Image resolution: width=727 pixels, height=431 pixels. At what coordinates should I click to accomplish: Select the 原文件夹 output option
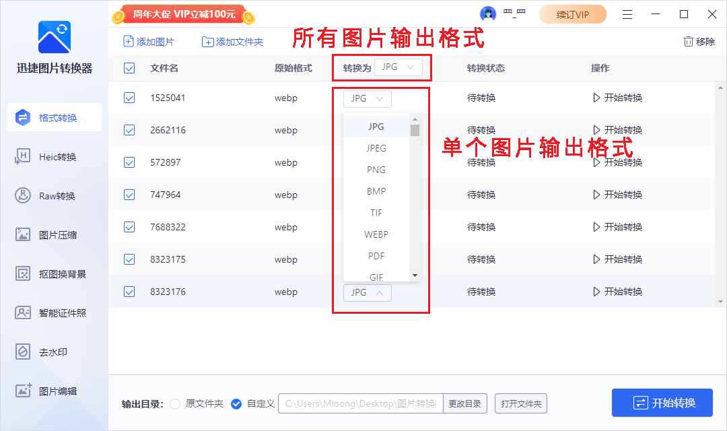[173, 403]
